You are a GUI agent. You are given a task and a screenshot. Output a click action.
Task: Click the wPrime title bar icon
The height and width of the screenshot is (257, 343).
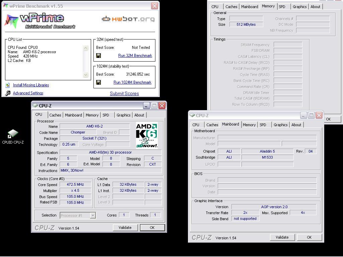5,6
